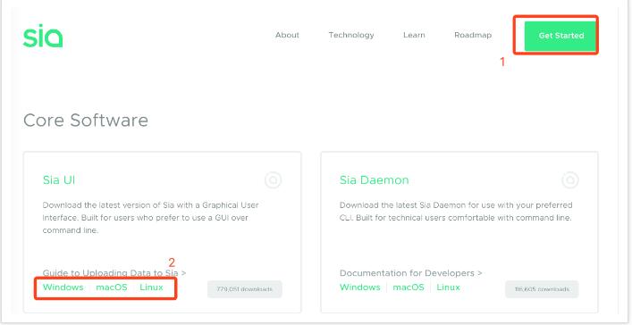Open the Roadmap navigation link

pyautogui.click(x=473, y=35)
